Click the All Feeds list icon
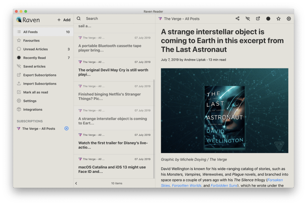This screenshot has height=205, width=307. click(x=19, y=32)
